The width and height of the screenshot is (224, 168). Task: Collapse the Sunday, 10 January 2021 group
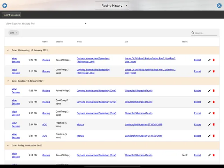pyautogui.click(x=8, y=81)
